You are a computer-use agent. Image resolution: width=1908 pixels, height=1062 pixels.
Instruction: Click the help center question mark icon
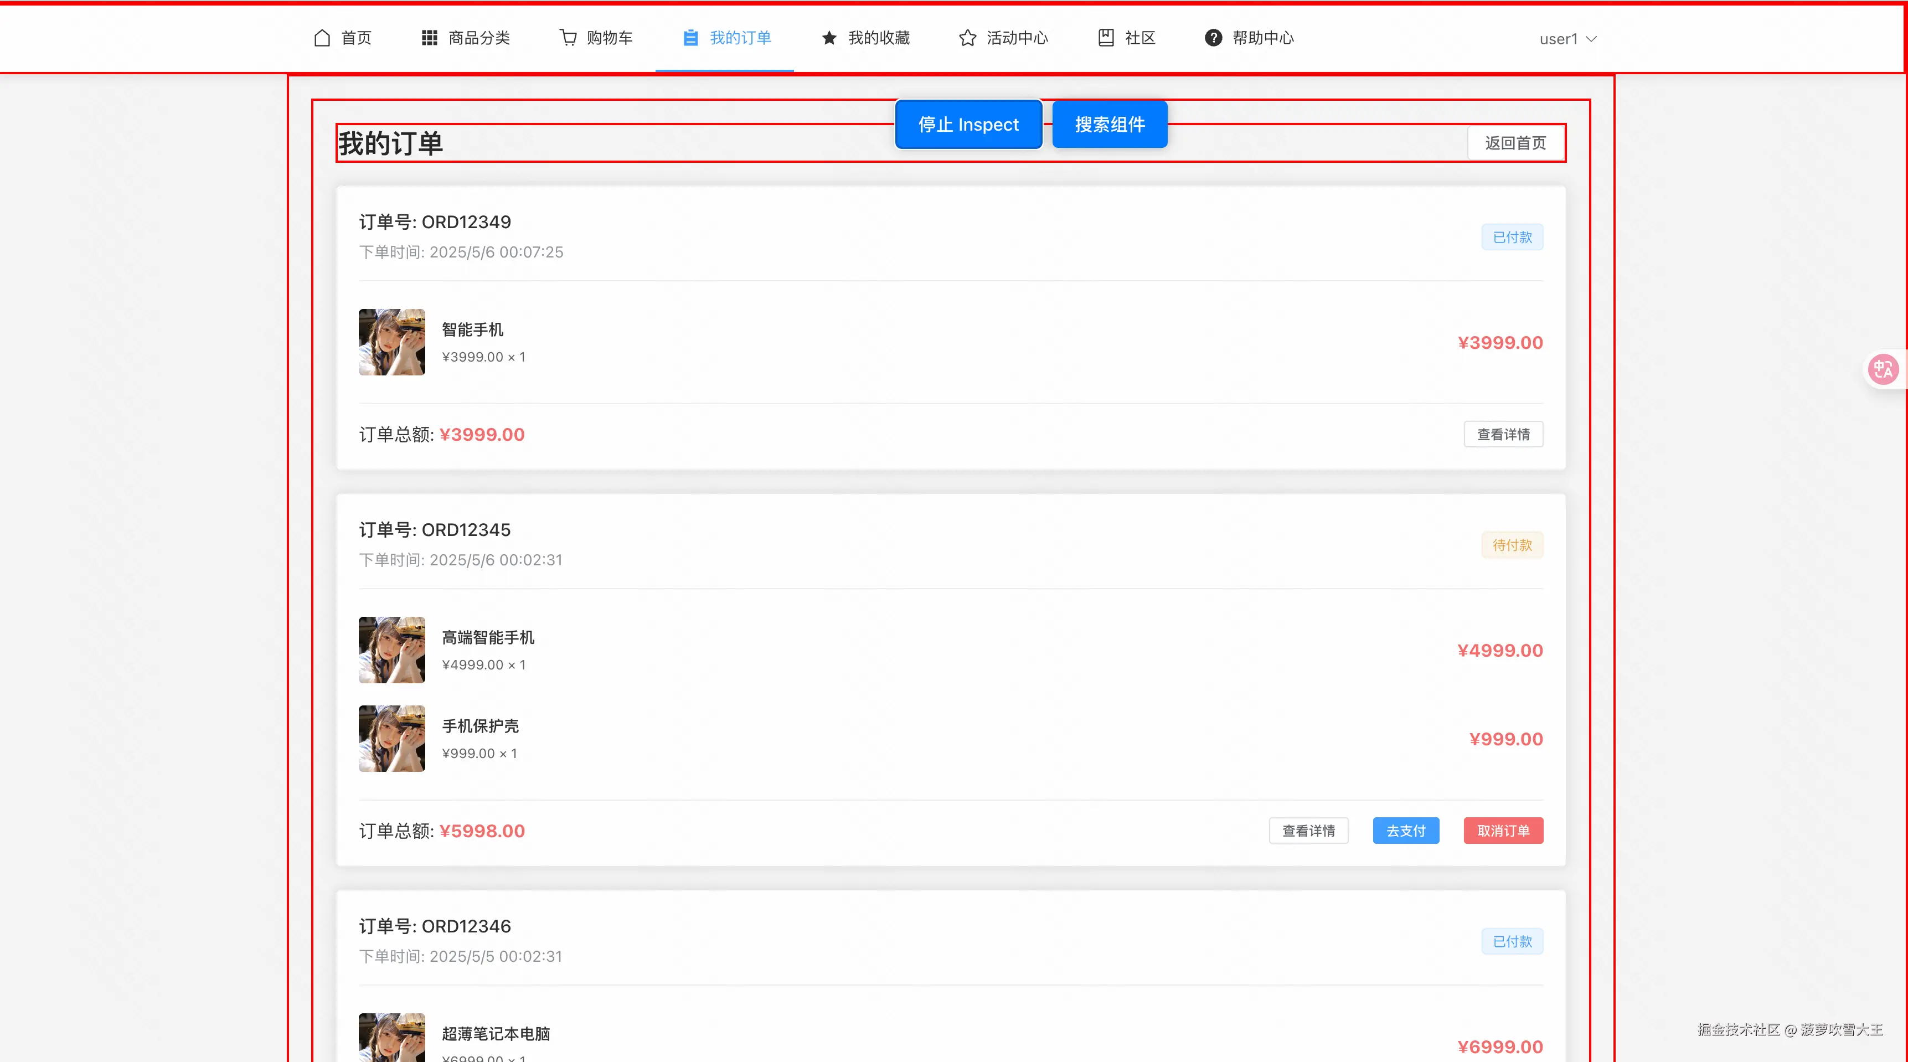1213,38
